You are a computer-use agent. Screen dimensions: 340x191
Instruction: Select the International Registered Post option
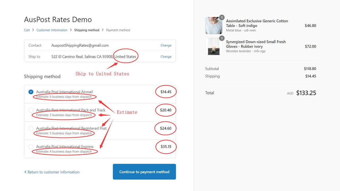point(31,128)
